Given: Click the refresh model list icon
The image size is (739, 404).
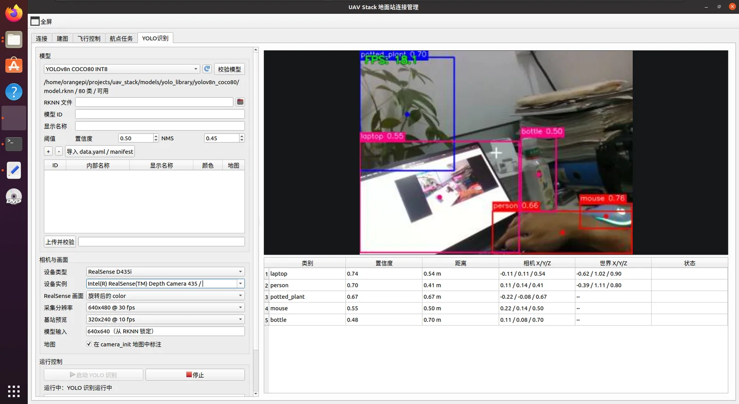Looking at the screenshot, I should click(207, 69).
